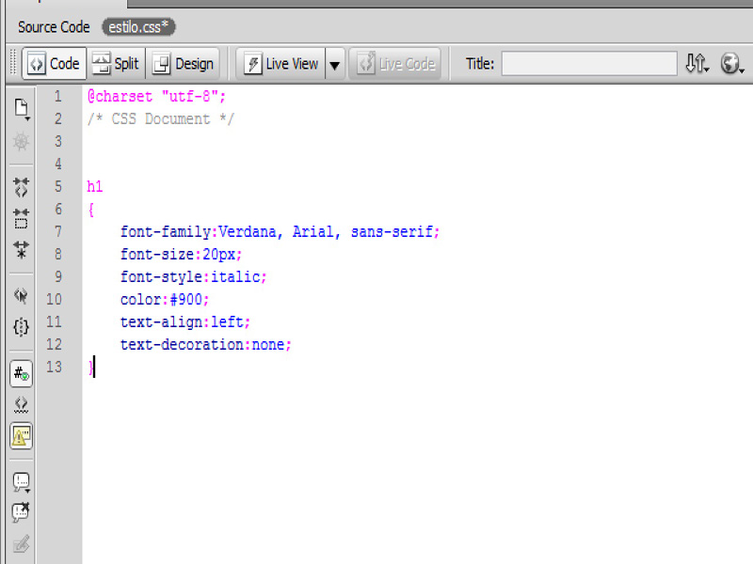
Task: Toggle Highlight Invalid Code icon
Action: coord(21,404)
